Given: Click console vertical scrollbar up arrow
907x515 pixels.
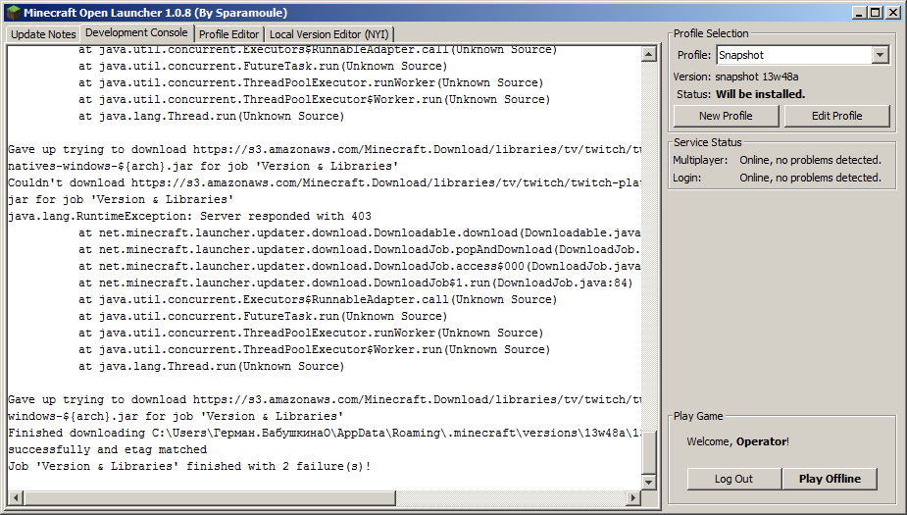Looking at the screenshot, I should 648,54.
